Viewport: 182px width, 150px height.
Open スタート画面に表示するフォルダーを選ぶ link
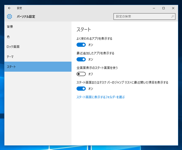[x=100, y=97]
